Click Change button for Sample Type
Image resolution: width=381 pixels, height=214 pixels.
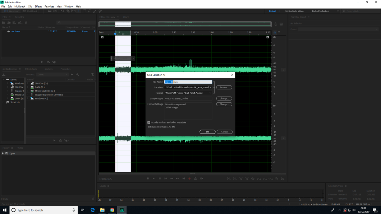(224, 98)
